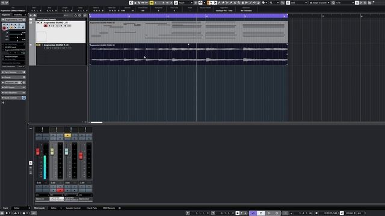Toggle record enable on Augmented GRAND MIDI track

tap(46, 26)
